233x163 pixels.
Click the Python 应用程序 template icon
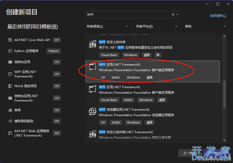point(10,51)
